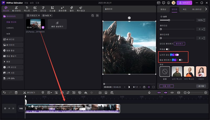Screen dimensions: 210x120
Task: Click the microphone voiceover icon
Action: tap(149, 92)
